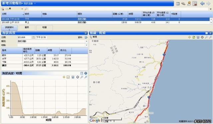Maximize the route map panel
The width and height of the screenshot is (213, 124).
pyautogui.click(x=206, y=33)
